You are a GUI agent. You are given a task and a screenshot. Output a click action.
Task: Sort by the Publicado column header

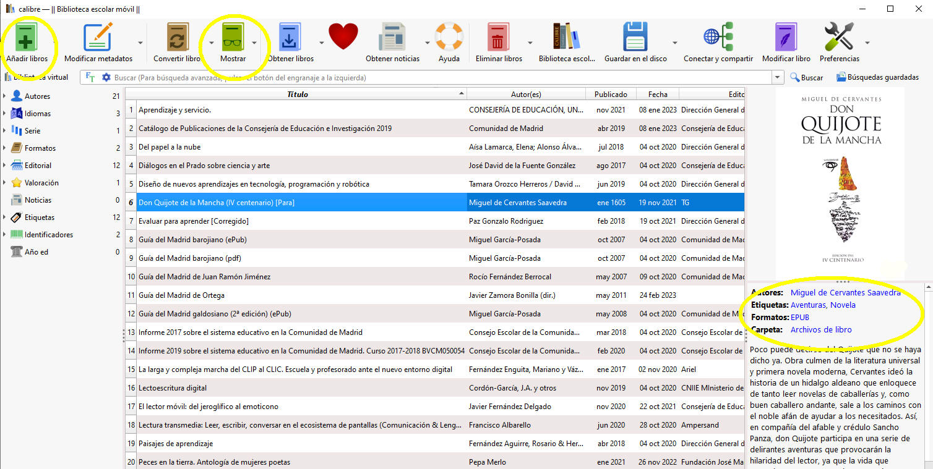click(x=610, y=94)
